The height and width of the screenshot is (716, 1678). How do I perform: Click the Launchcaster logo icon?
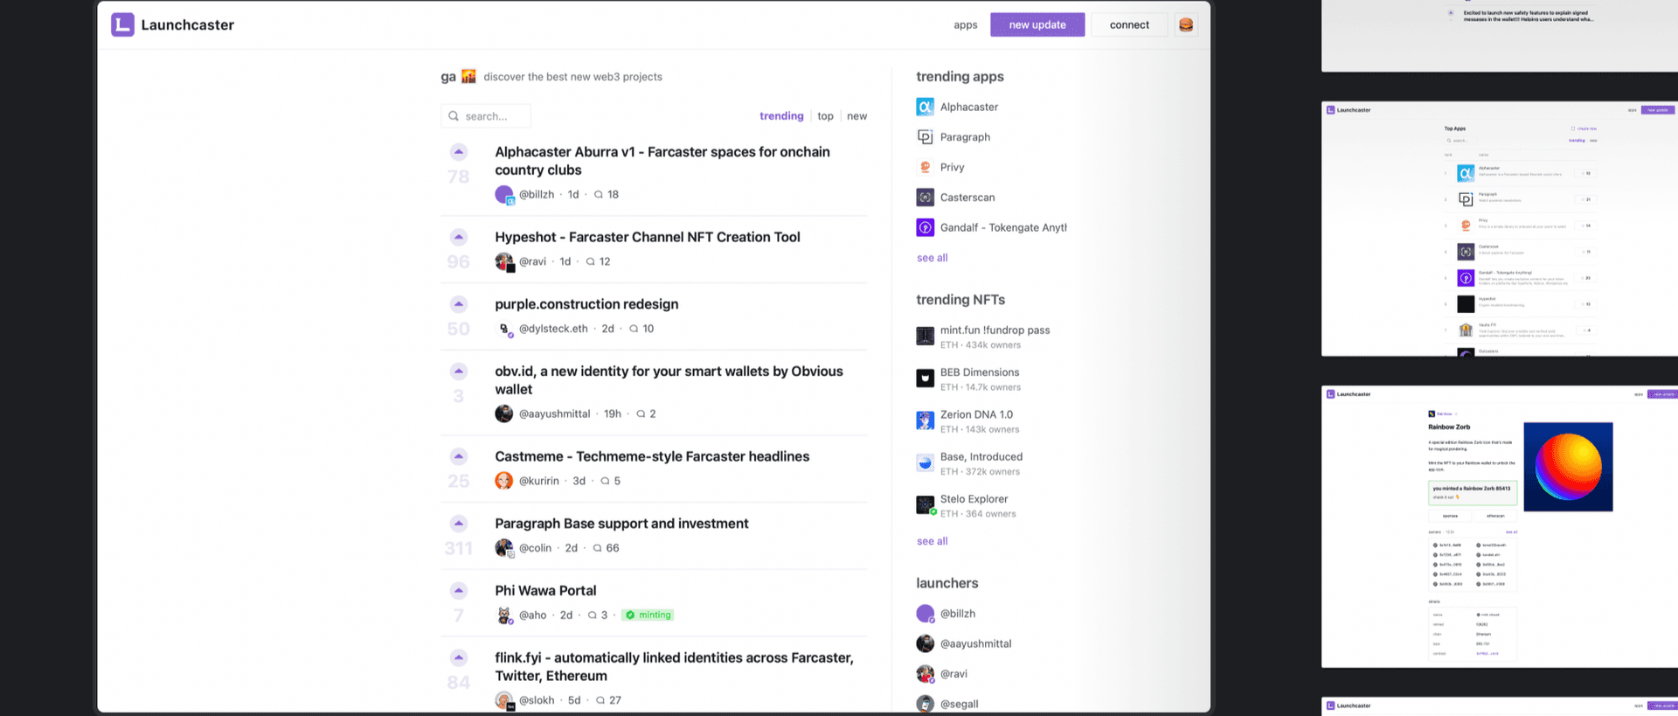[122, 24]
